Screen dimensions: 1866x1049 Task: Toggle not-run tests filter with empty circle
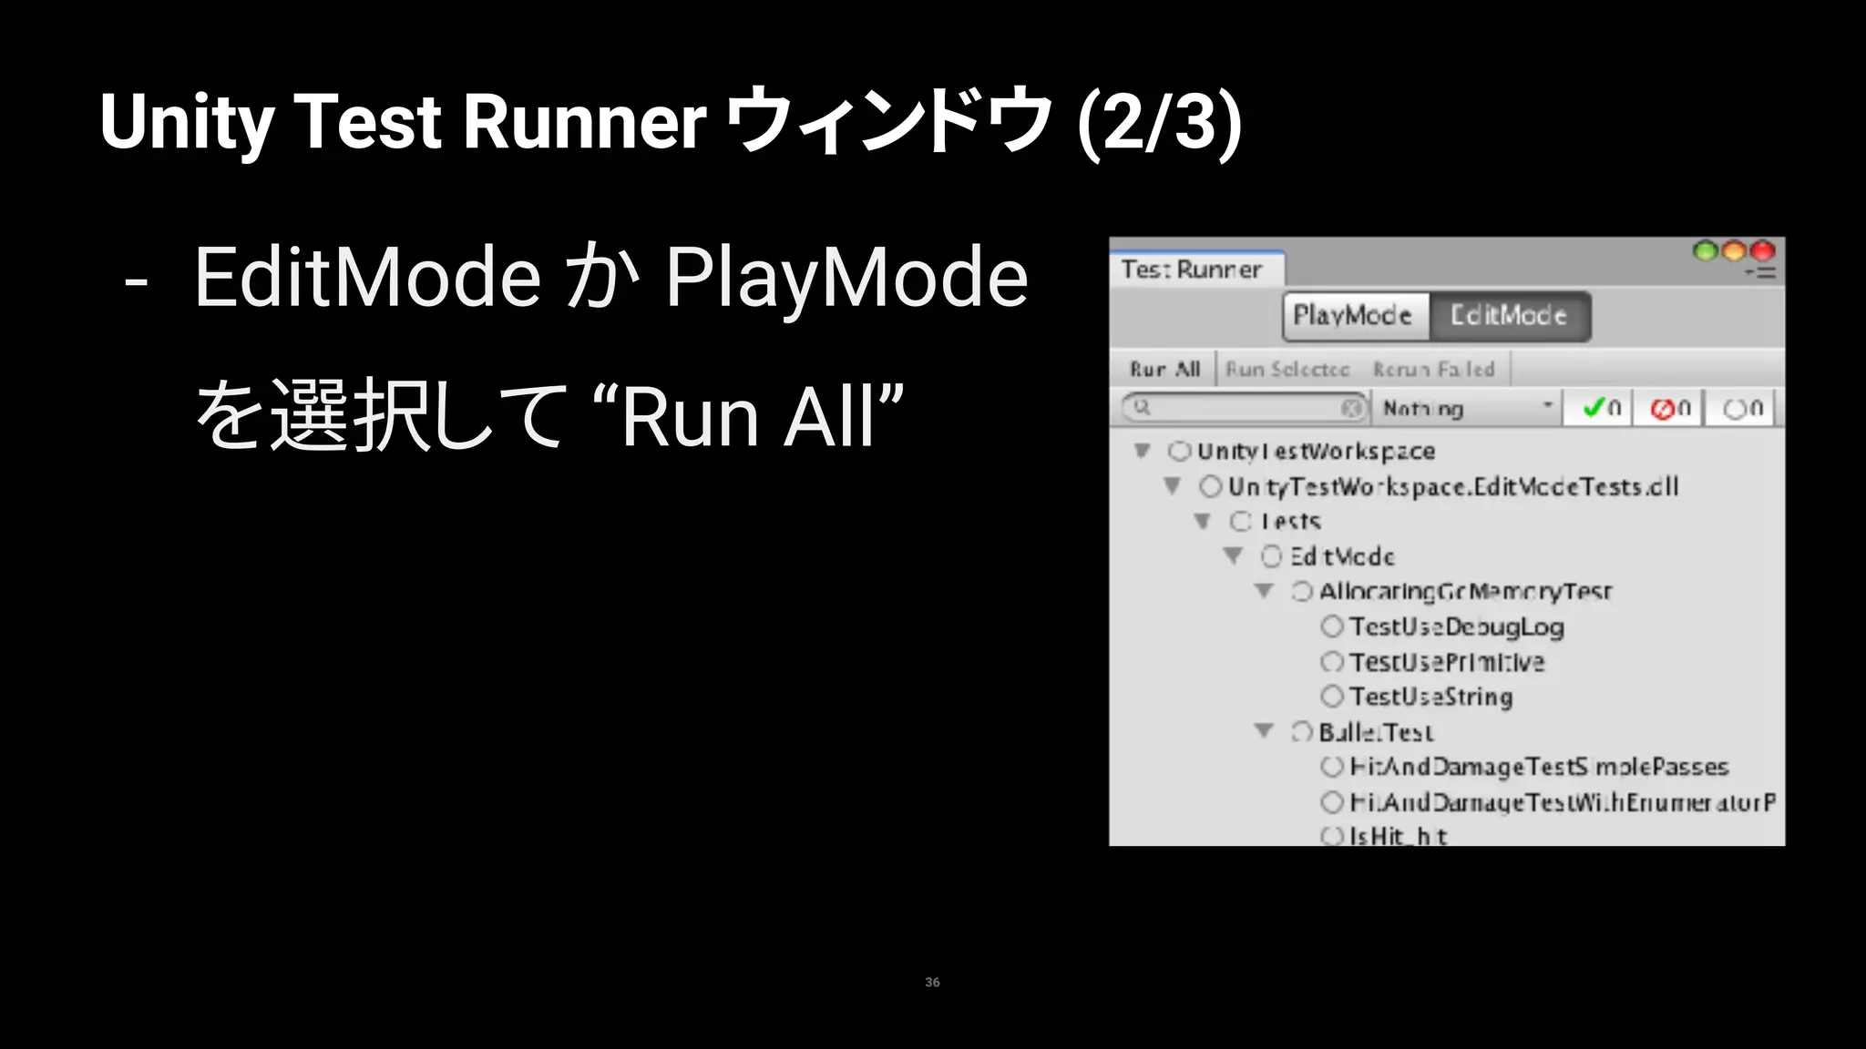(x=1740, y=408)
